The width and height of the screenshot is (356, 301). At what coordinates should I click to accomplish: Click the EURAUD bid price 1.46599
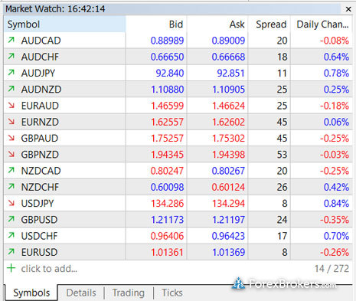click(167, 106)
